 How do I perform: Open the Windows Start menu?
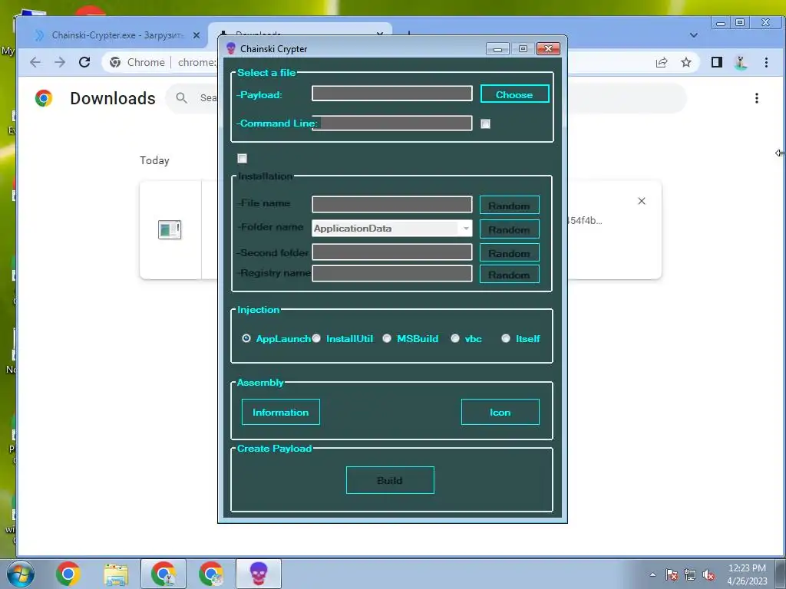click(21, 574)
